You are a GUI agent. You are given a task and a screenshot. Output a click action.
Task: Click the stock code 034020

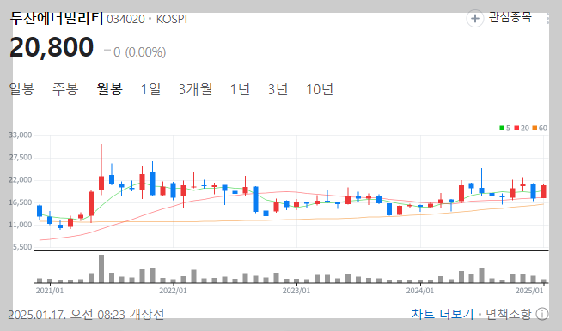(x=125, y=19)
